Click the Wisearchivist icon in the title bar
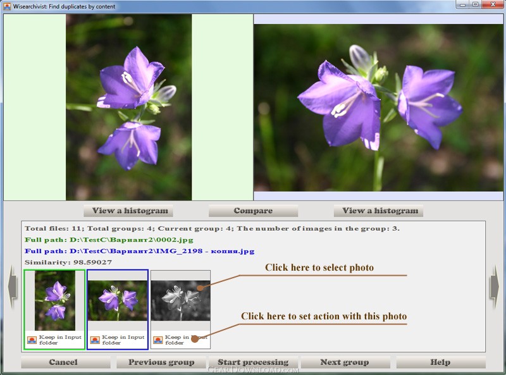 coord(7,6)
